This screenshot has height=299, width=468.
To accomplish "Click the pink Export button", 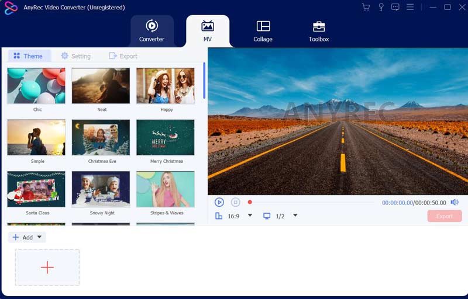I will pos(445,216).
